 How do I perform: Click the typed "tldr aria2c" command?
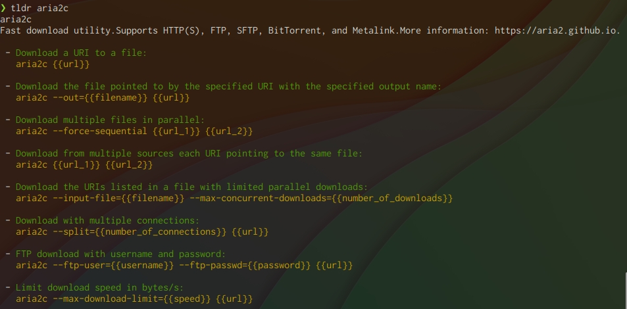pos(39,8)
